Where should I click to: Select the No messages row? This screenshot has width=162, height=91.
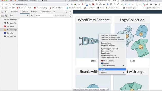tap(9, 20)
